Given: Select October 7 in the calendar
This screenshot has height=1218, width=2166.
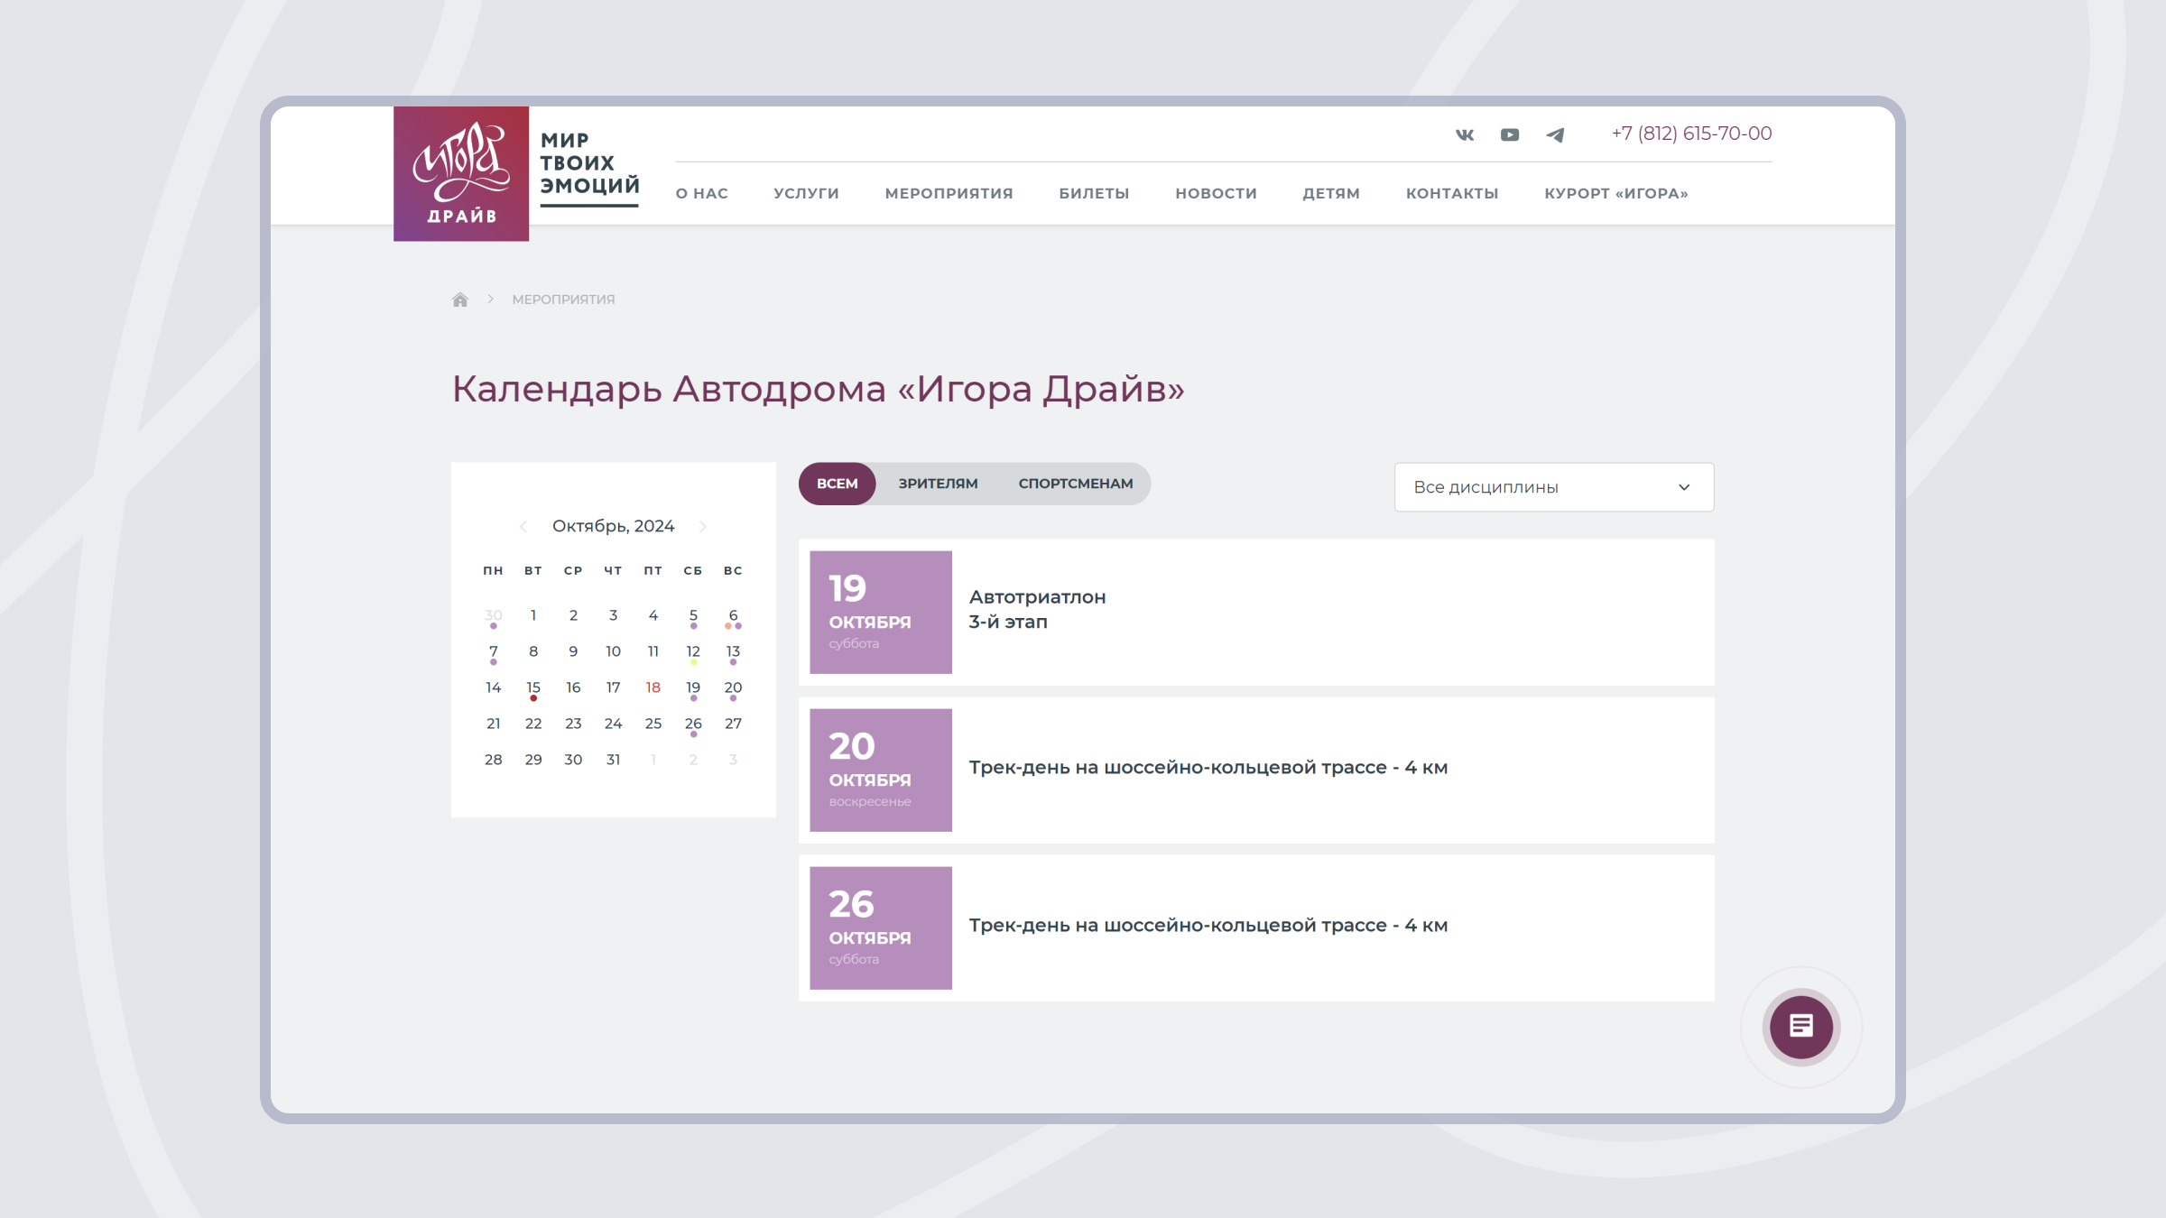Looking at the screenshot, I should point(493,651).
